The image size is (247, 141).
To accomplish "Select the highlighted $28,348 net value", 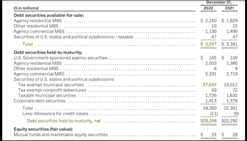I will tap(209, 121).
